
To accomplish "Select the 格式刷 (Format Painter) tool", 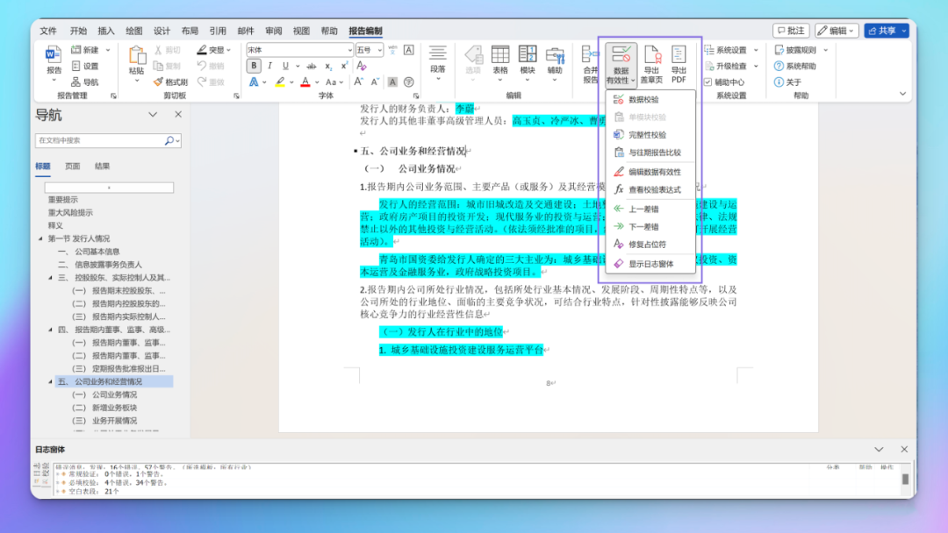I will coord(170,82).
